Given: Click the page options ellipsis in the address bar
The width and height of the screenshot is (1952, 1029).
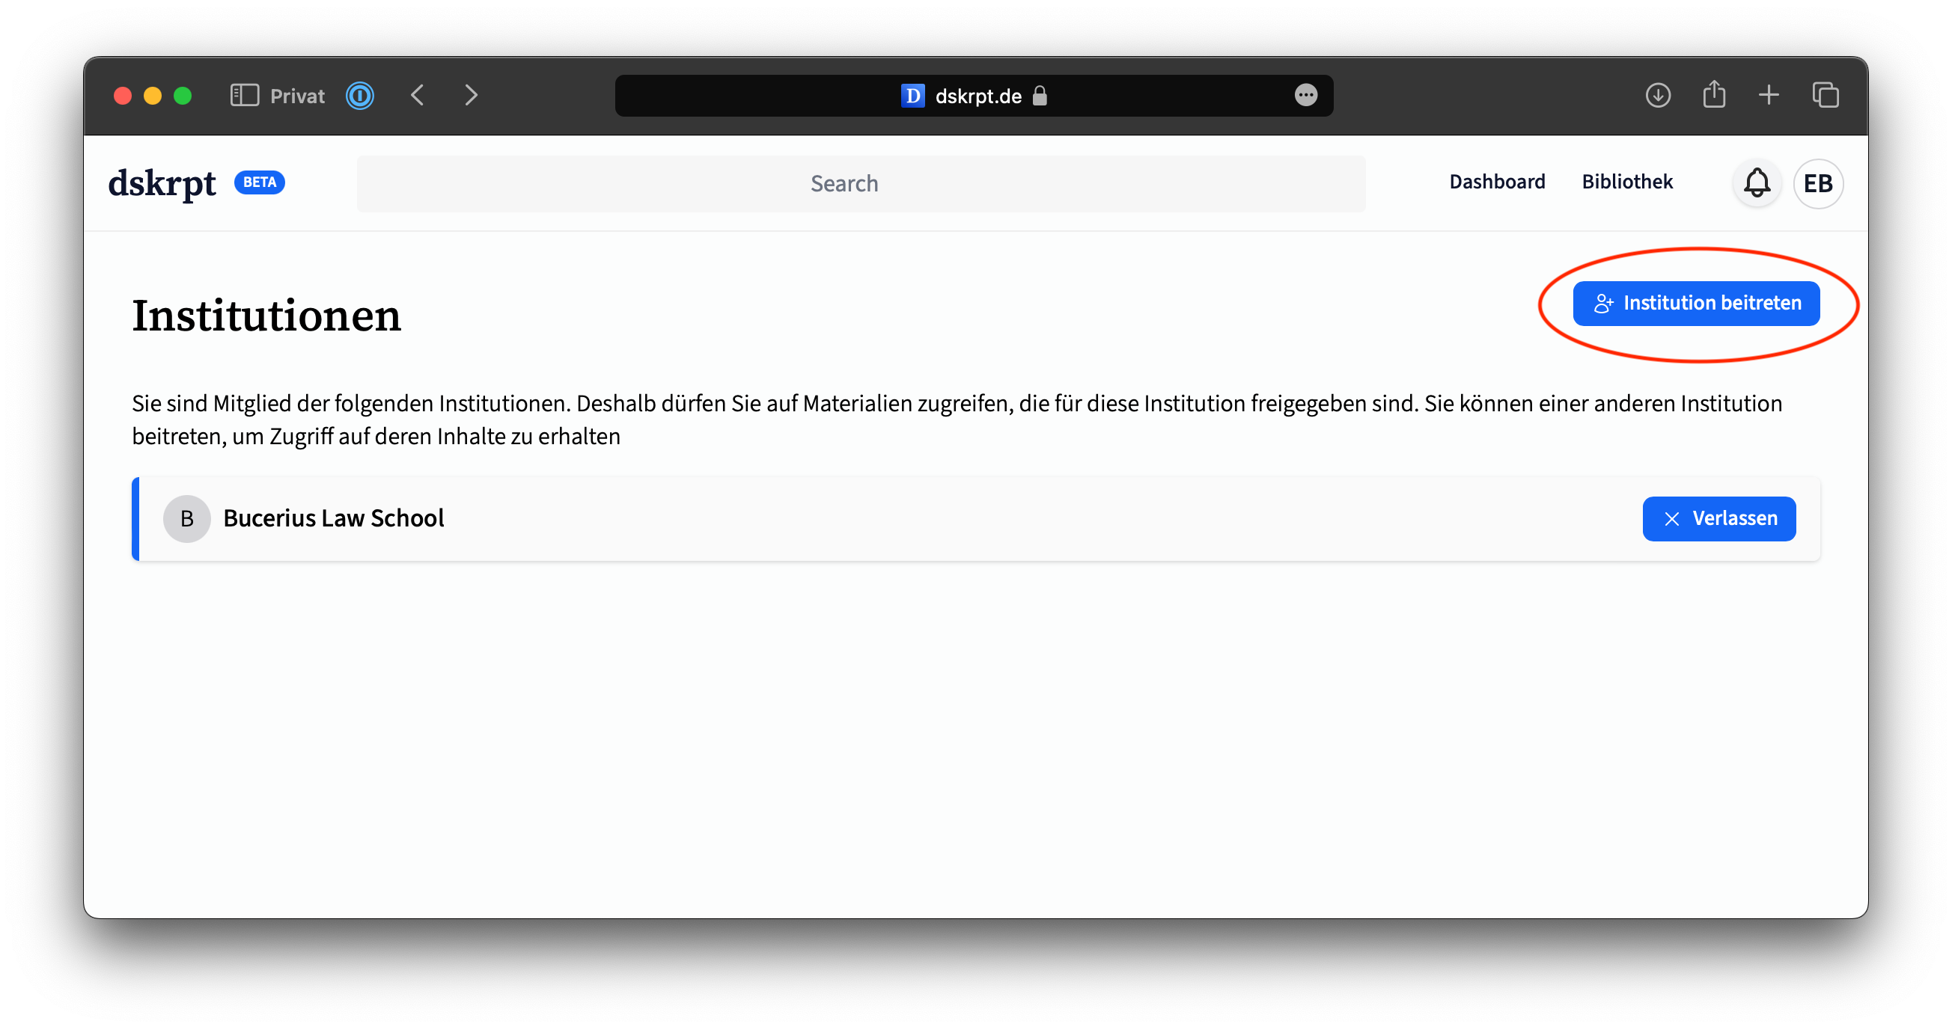Looking at the screenshot, I should click(1305, 96).
